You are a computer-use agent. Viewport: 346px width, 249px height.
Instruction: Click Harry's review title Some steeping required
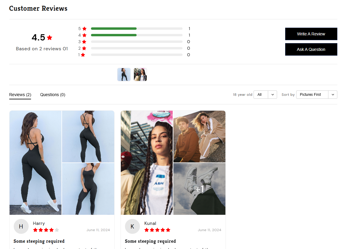[39, 241]
